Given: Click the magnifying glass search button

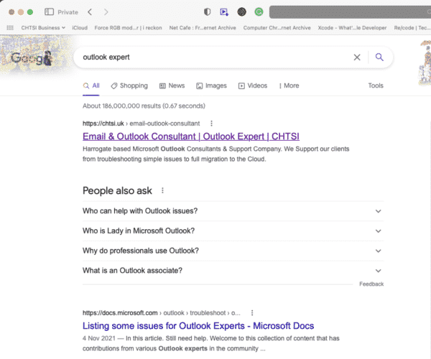Looking at the screenshot, I should click(x=379, y=57).
